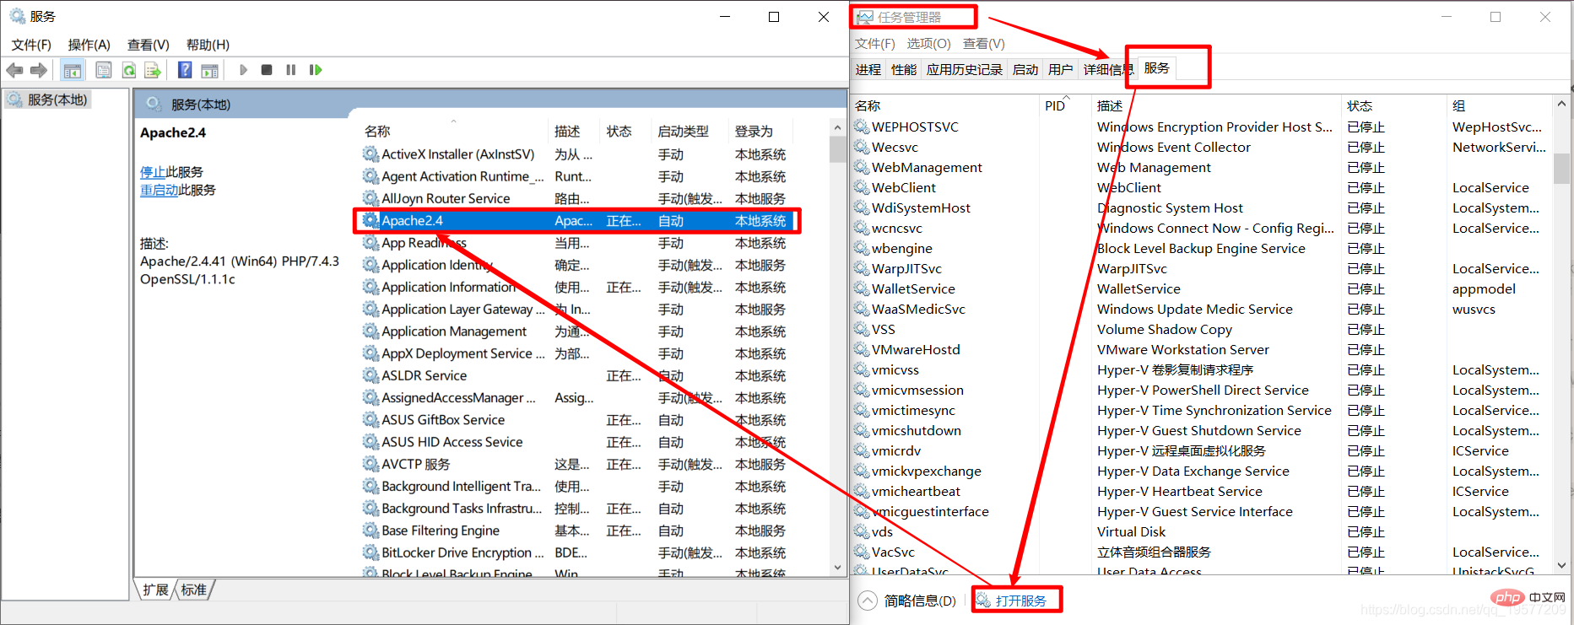Select the AVCTP 服务 row in Services

576,464
